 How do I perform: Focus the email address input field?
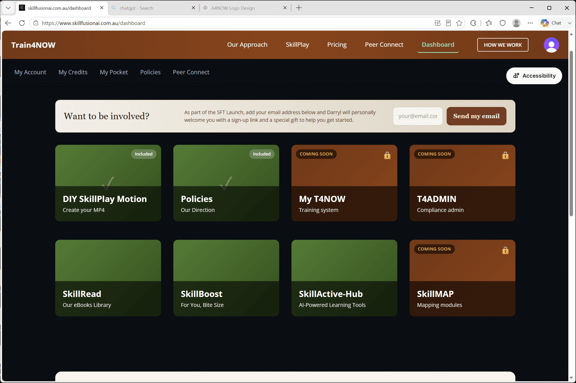(x=418, y=116)
